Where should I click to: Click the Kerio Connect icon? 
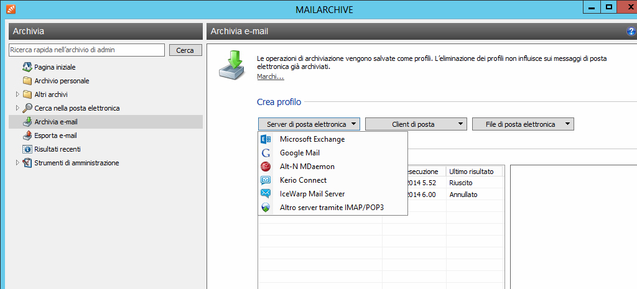coord(266,180)
